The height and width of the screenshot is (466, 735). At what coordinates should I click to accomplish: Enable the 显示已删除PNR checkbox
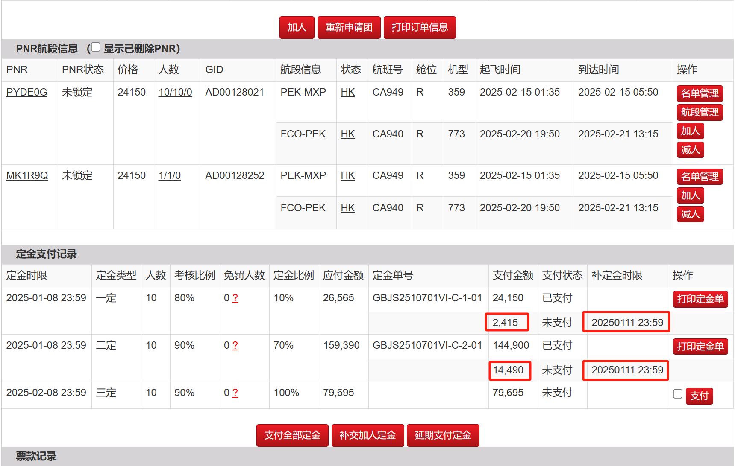96,47
